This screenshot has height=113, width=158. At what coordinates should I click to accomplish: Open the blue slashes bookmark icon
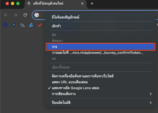[31, 25]
